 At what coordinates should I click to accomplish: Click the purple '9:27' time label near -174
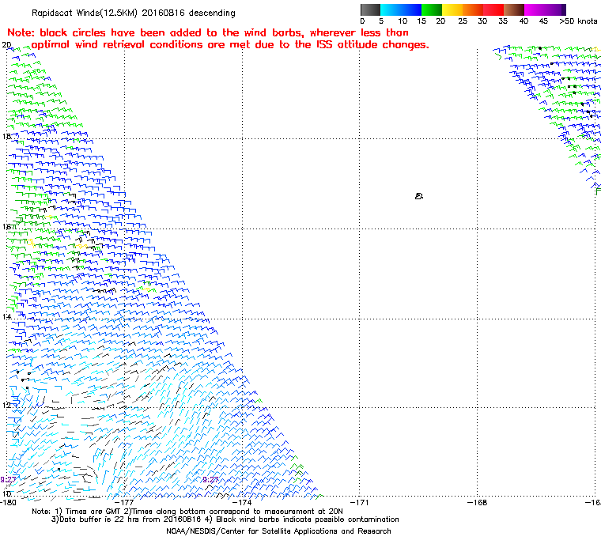(210, 480)
